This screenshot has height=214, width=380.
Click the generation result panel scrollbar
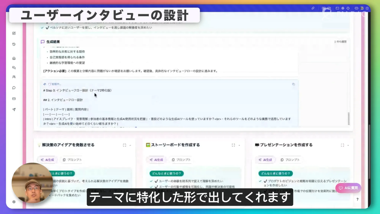(349, 119)
